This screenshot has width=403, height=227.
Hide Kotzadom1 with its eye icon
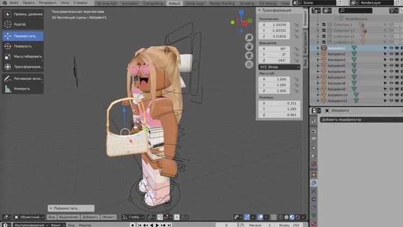click(391, 48)
